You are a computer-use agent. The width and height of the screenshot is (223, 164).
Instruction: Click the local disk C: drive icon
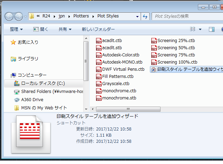[17, 83]
